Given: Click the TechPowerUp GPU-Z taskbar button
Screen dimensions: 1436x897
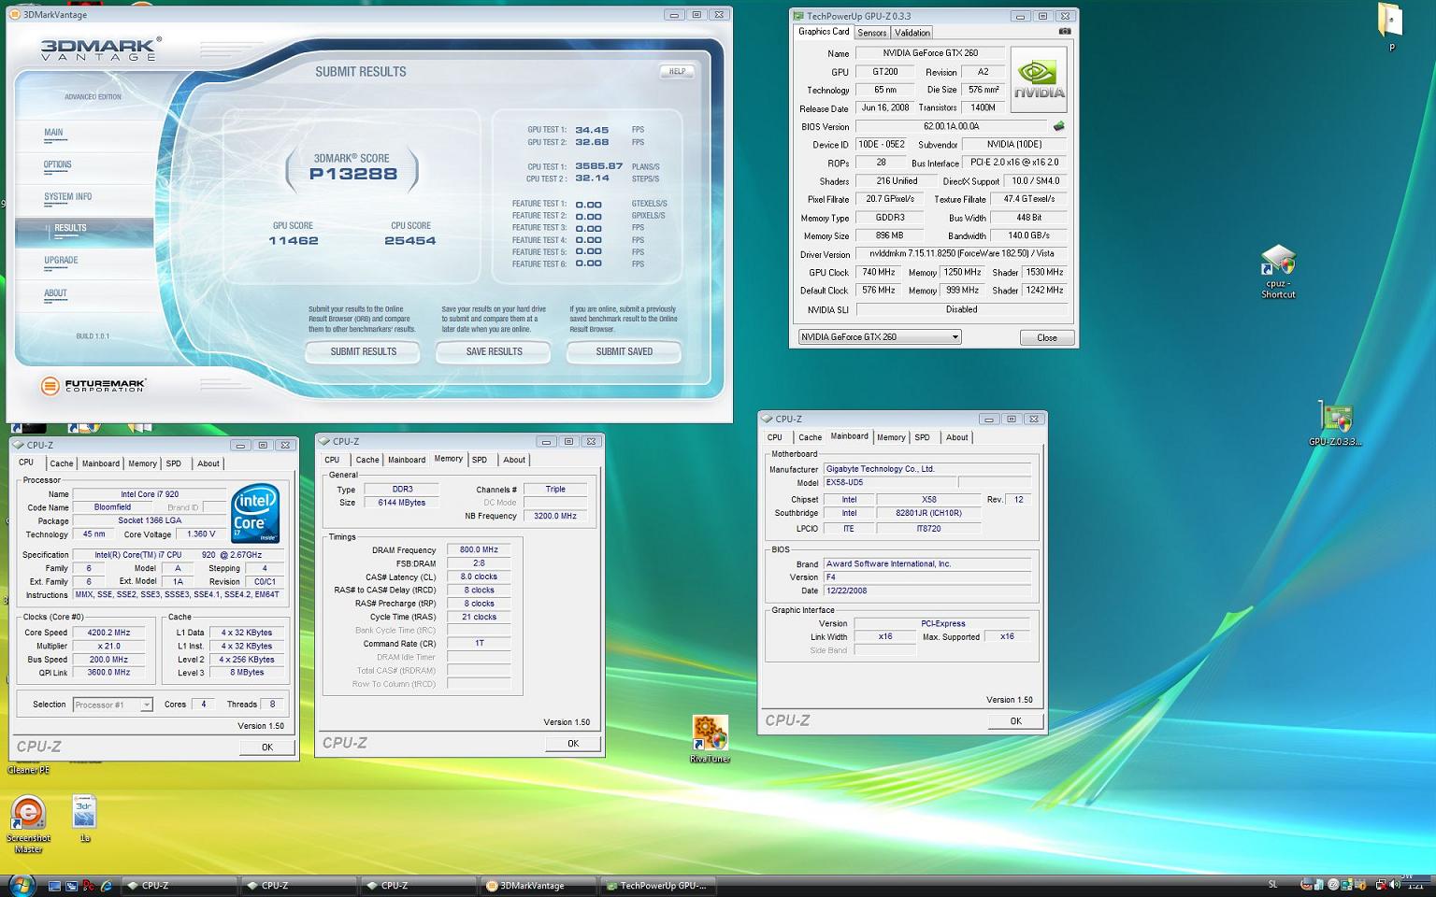Looking at the screenshot, I should point(659,885).
